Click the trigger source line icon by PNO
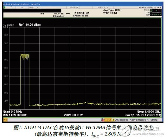This screenshot has width=166, height=139. point(68,14)
